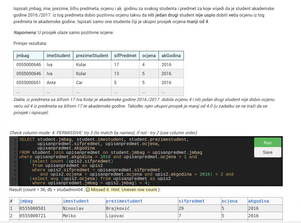Click result cell 0555000581
The image size is (301, 223).
point(40,208)
